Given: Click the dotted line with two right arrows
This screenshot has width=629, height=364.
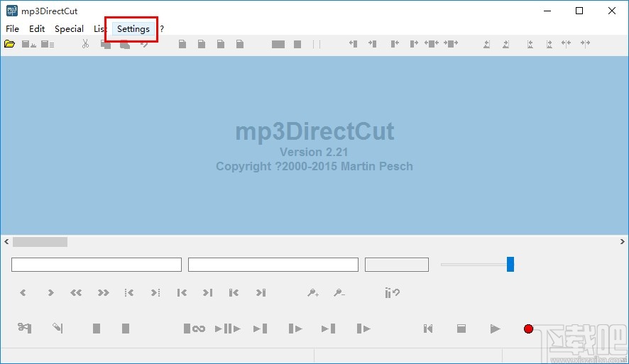Looking at the screenshot, I should tap(585, 44).
